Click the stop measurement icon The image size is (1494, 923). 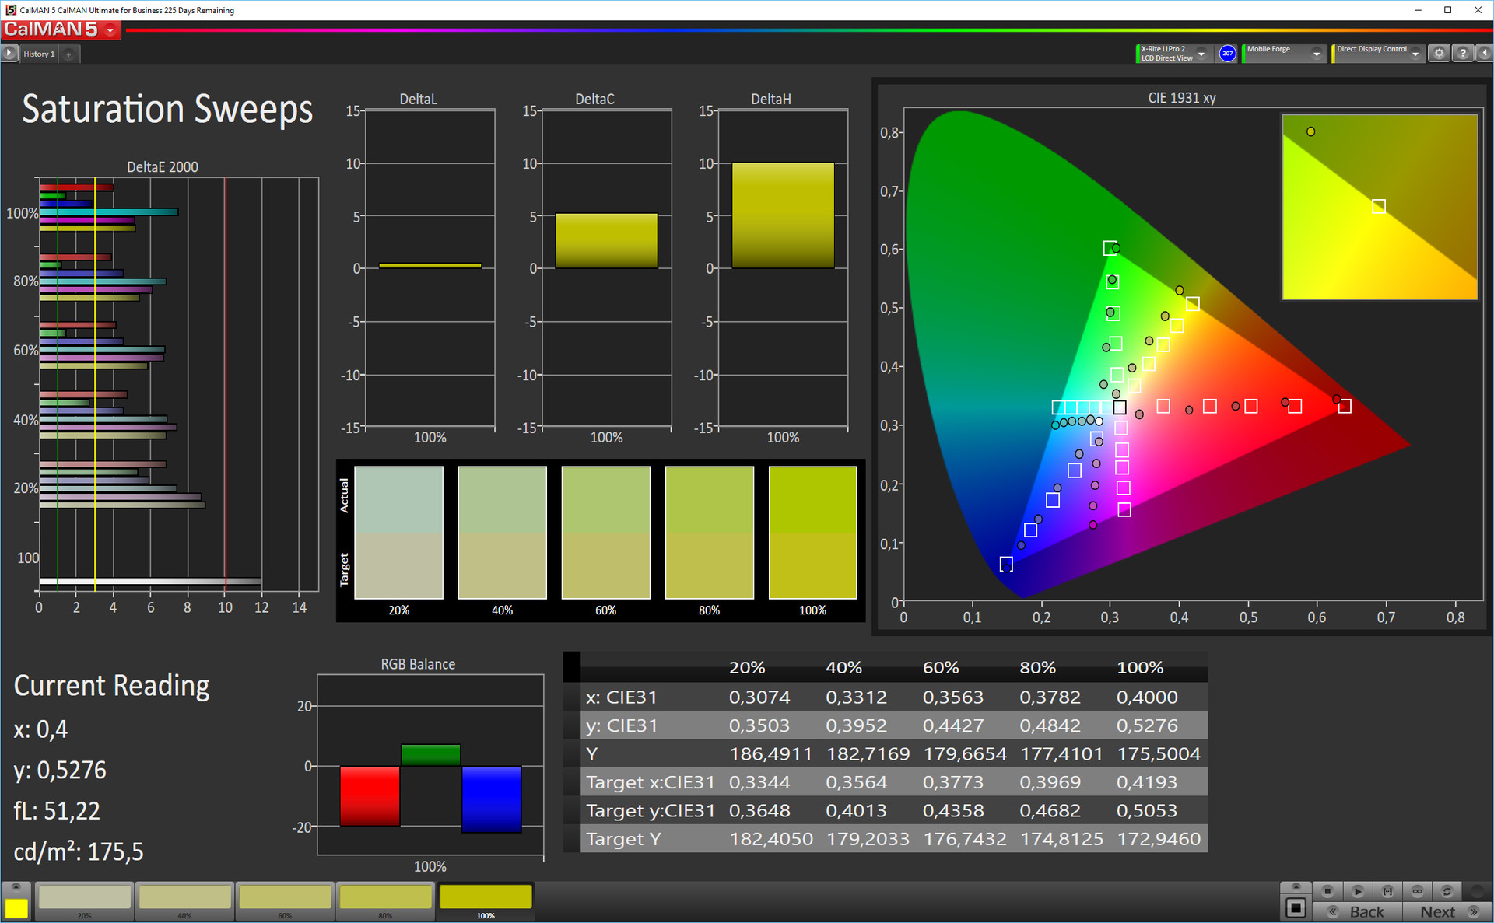point(1327,891)
